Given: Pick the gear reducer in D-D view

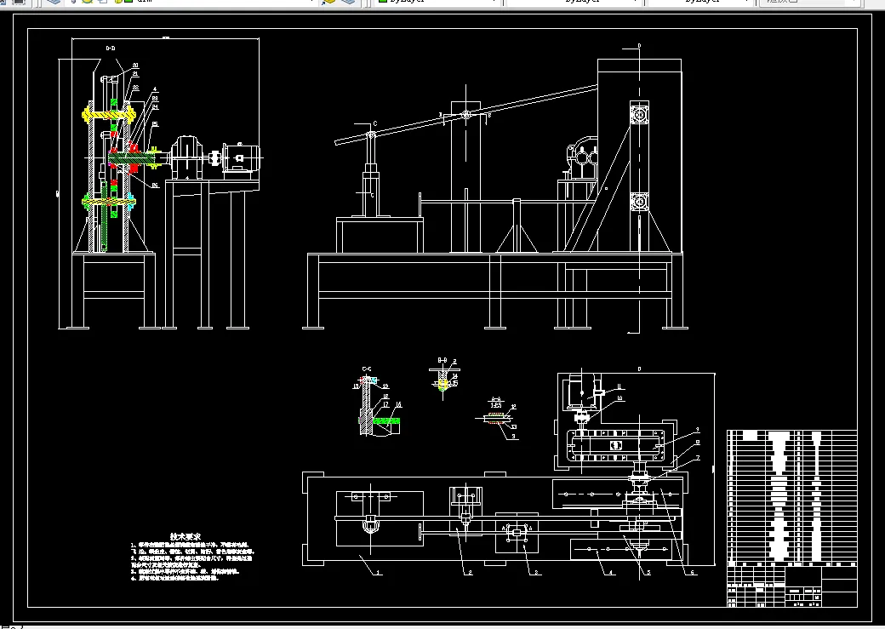Looking at the screenshot, I should (x=188, y=157).
